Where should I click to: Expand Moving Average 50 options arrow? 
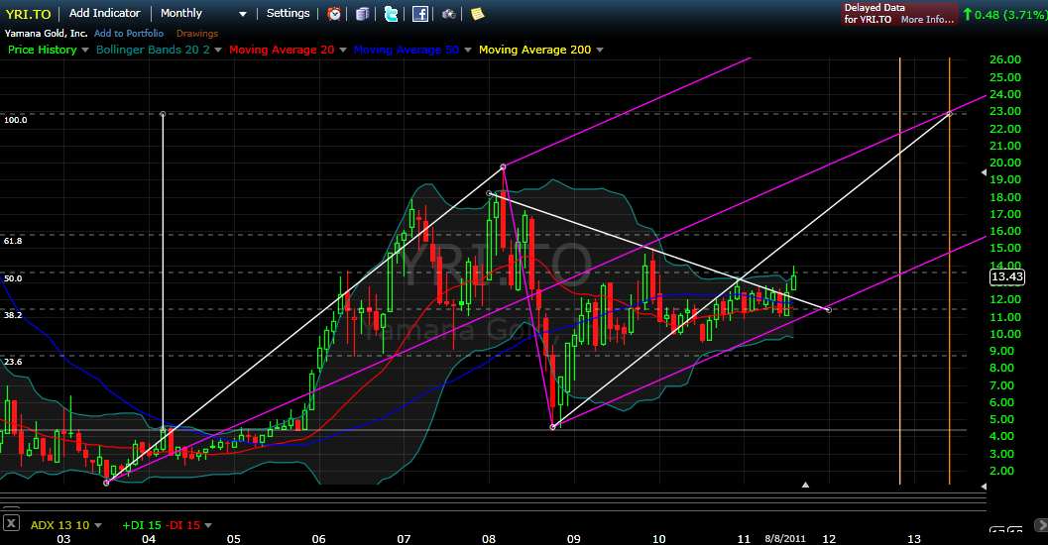point(468,51)
